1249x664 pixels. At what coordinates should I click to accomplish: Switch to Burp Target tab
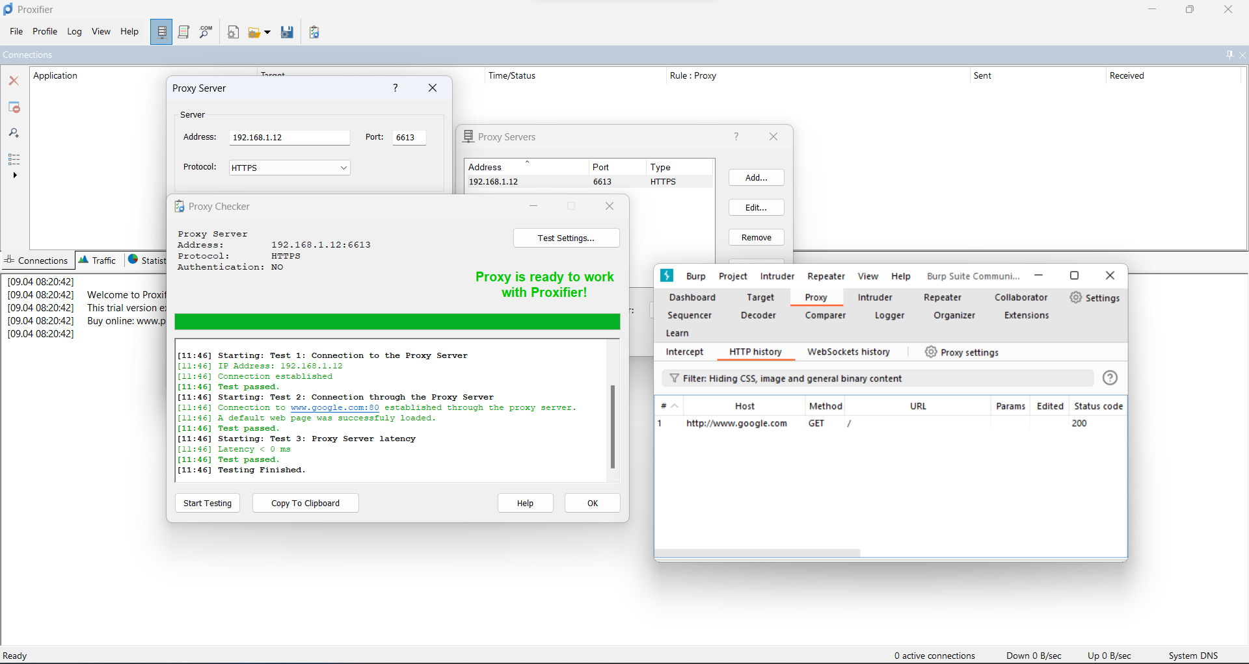click(x=760, y=298)
